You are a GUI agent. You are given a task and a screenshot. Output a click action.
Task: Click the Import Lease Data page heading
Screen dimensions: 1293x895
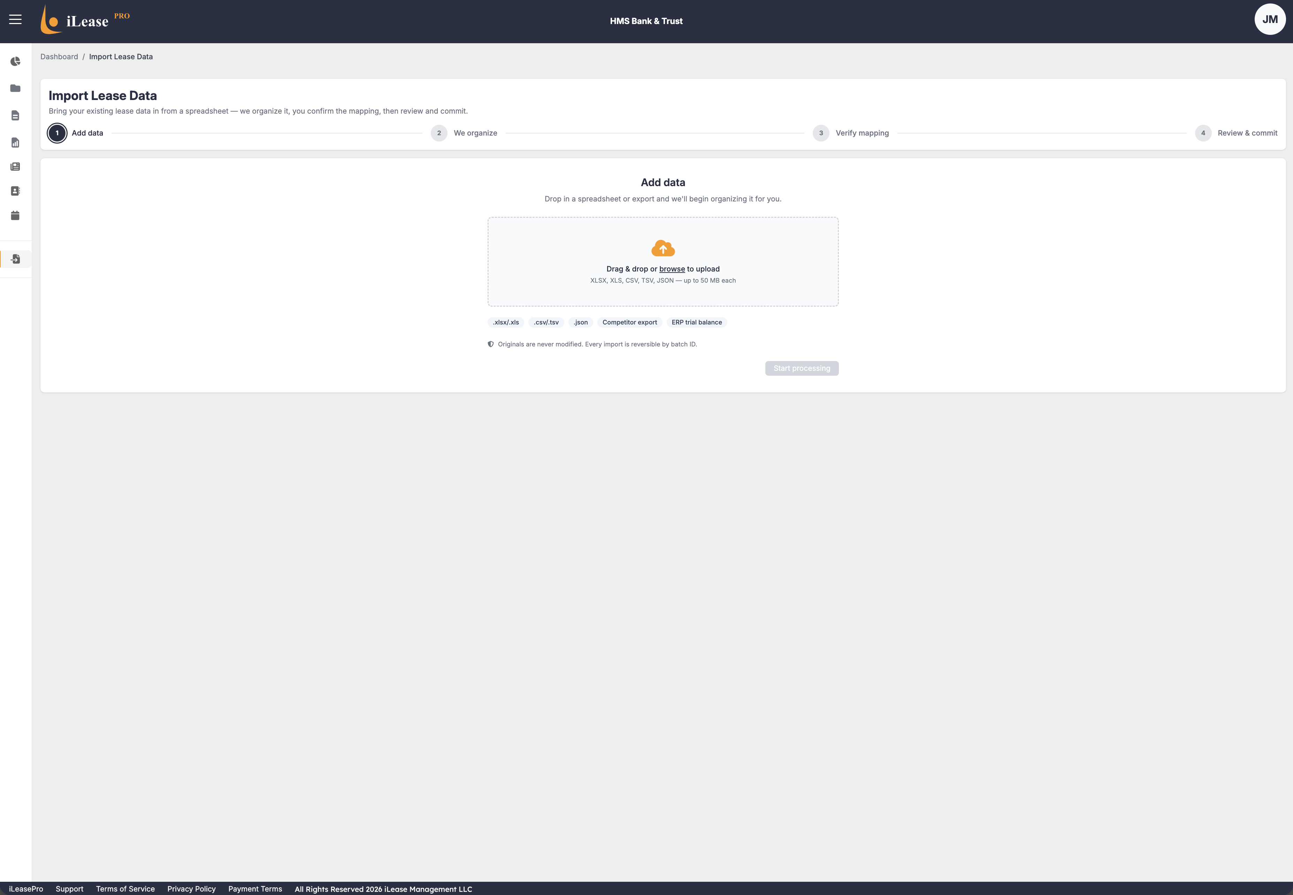tap(102, 96)
